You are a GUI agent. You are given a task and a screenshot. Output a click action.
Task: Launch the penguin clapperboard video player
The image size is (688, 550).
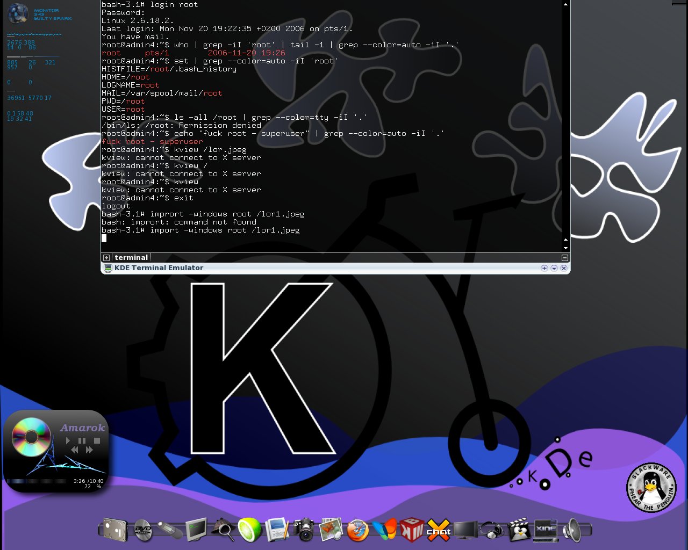click(519, 530)
